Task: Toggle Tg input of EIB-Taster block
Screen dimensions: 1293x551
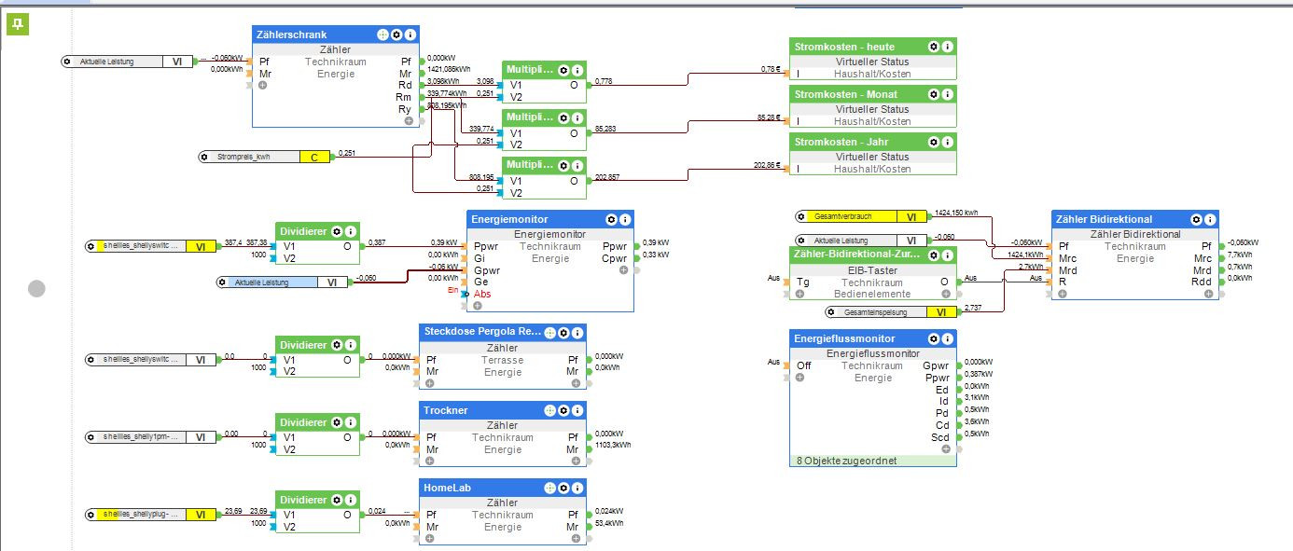Action: [x=787, y=281]
